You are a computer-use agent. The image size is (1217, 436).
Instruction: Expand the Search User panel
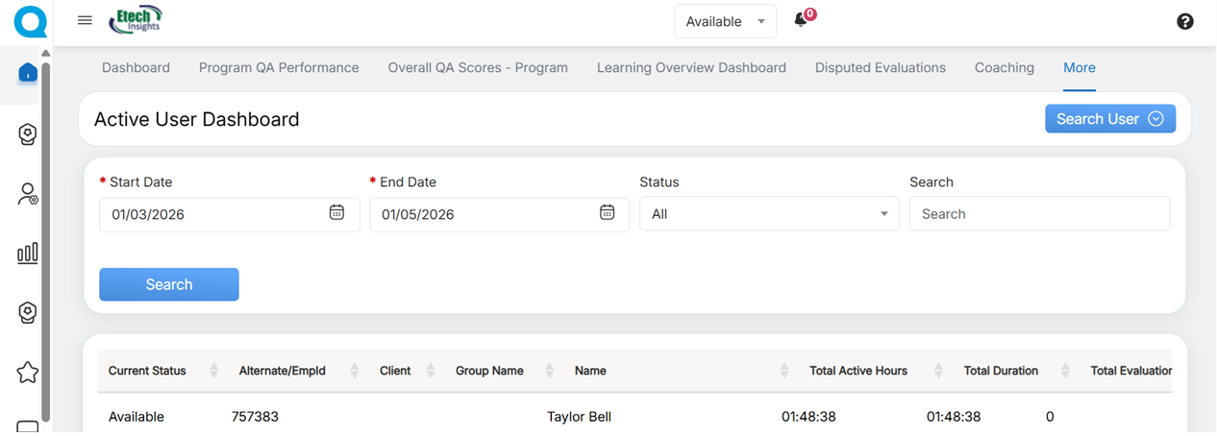point(1109,119)
